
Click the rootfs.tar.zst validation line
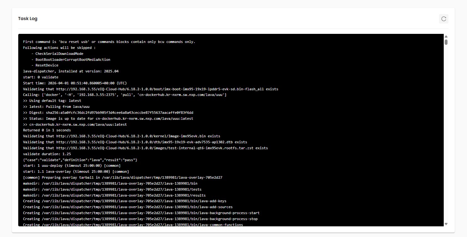click(x=145, y=148)
